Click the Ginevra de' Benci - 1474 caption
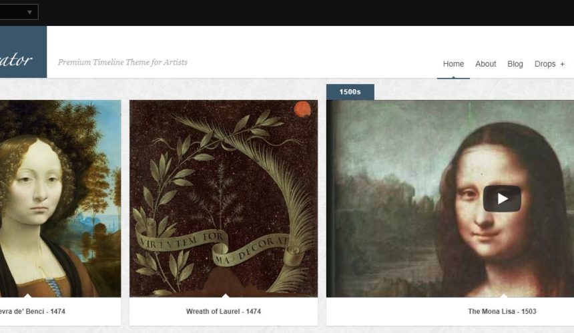 [x=33, y=312]
